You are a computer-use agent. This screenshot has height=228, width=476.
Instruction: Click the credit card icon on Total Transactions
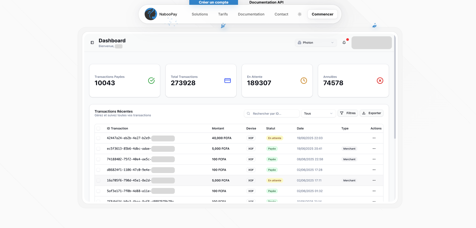tap(227, 81)
